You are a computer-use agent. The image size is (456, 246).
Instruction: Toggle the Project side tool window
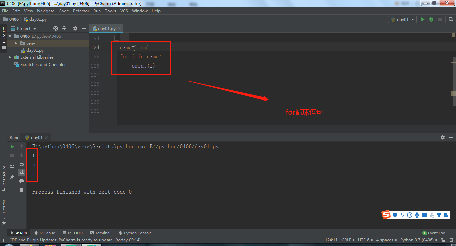click(x=4, y=38)
